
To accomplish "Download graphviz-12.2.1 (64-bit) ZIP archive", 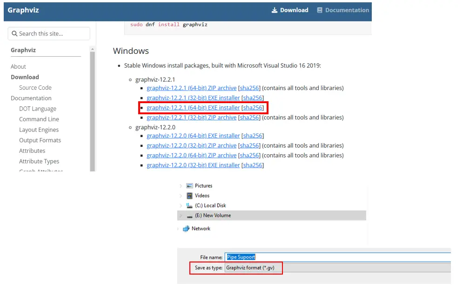I will (191, 88).
